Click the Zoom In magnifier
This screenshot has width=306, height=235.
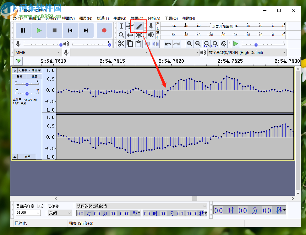tap(189, 44)
